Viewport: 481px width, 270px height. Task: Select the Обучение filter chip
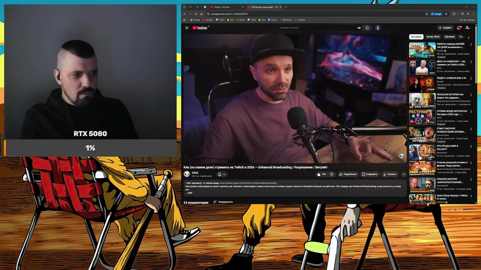tap(449, 37)
